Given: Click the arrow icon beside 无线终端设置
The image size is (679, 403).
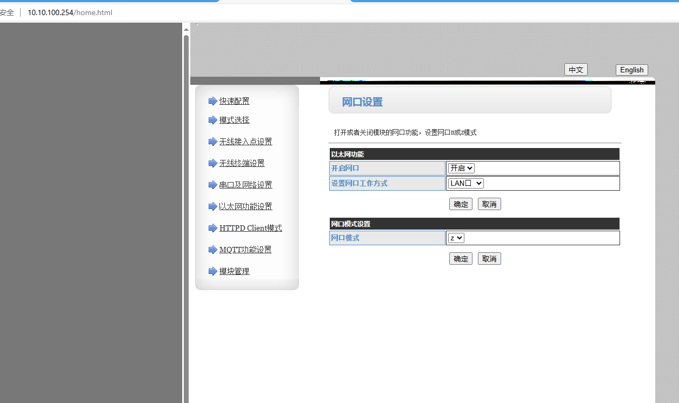Looking at the screenshot, I should (212, 163).
